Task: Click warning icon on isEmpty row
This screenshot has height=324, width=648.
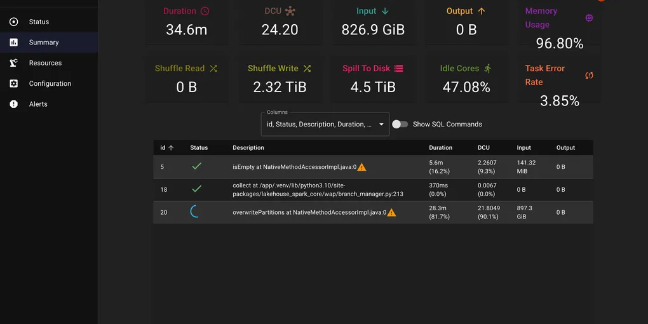Action: tap(361, 167)
